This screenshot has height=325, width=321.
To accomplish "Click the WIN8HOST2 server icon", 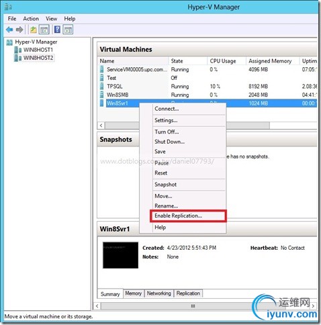I will (17, 58).
